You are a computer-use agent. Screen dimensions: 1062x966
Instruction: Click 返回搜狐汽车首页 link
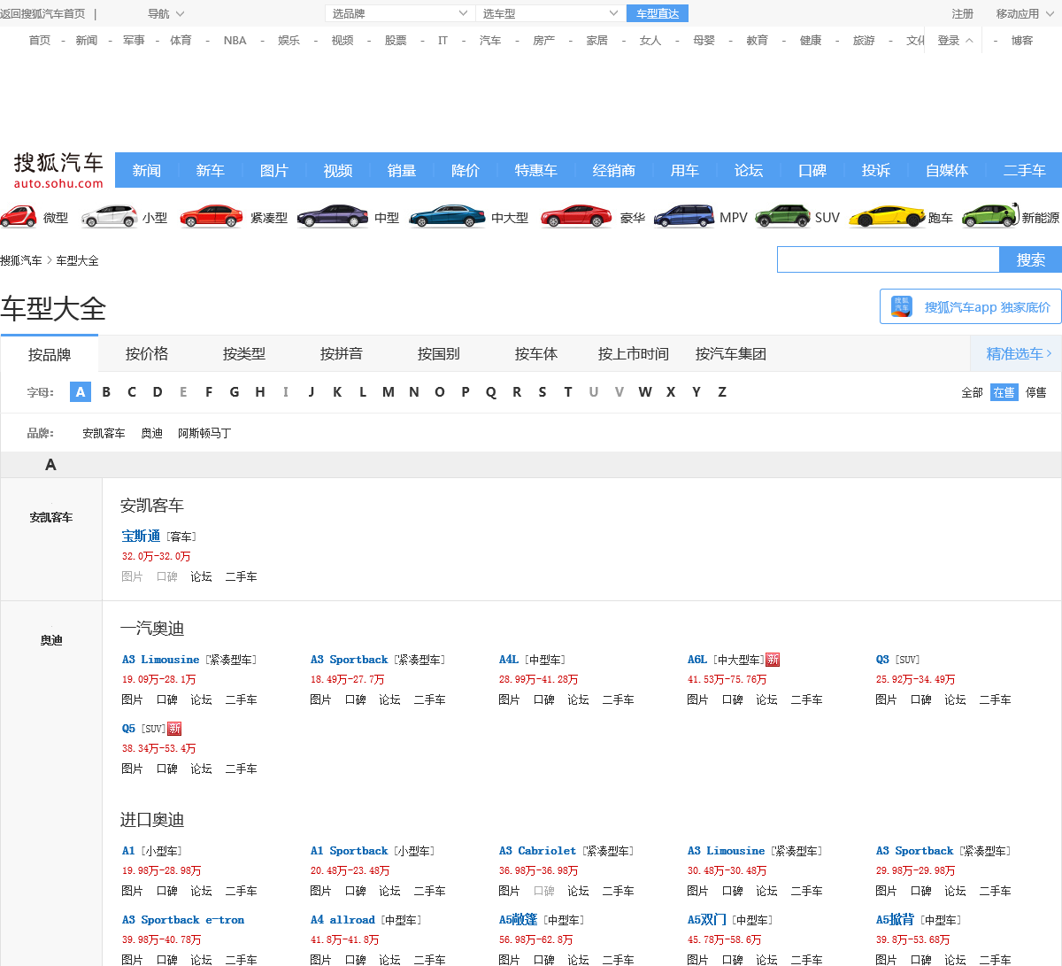pos(42,14)
